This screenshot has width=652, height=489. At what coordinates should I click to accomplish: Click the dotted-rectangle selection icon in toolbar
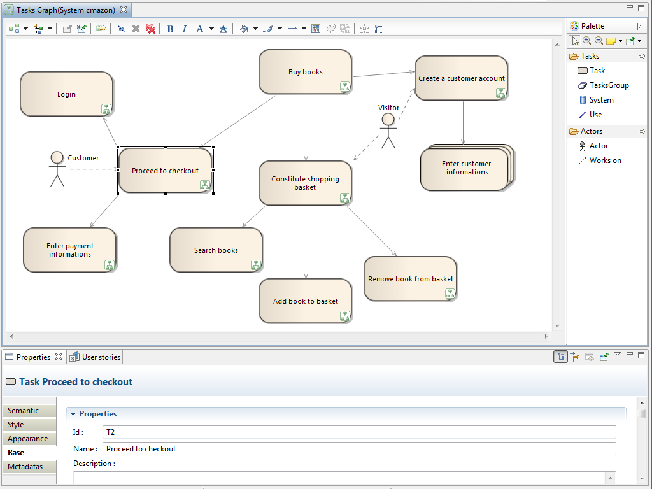pos(379,29)
